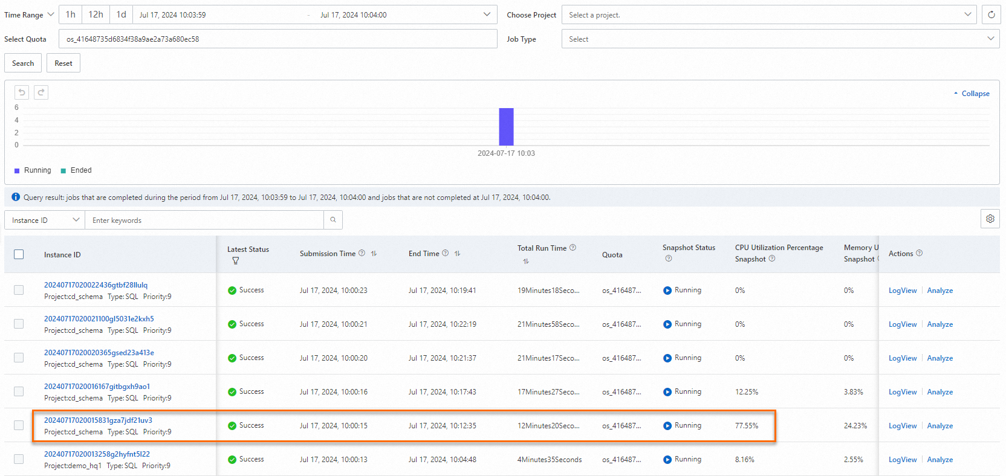Open LogView for instance 20240717020016167gitbgxh9ao1

902,392
